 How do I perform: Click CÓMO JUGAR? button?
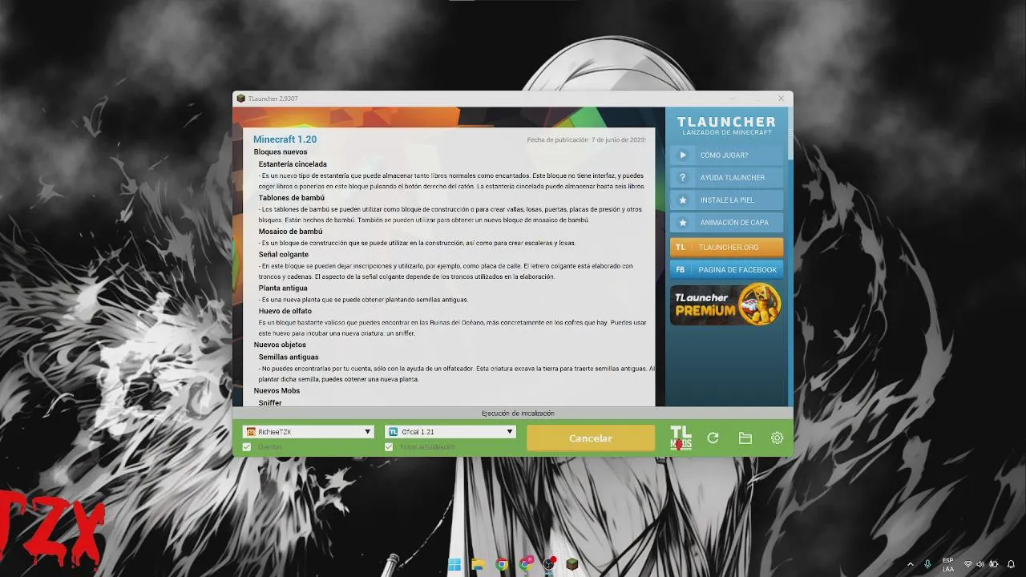pos(726,155)
